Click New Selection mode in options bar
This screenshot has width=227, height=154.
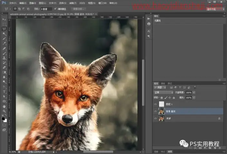tap(15, 9)
